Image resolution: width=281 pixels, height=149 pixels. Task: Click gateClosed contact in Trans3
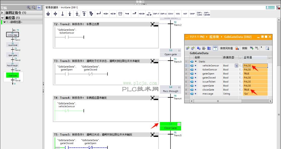point(91,74)
